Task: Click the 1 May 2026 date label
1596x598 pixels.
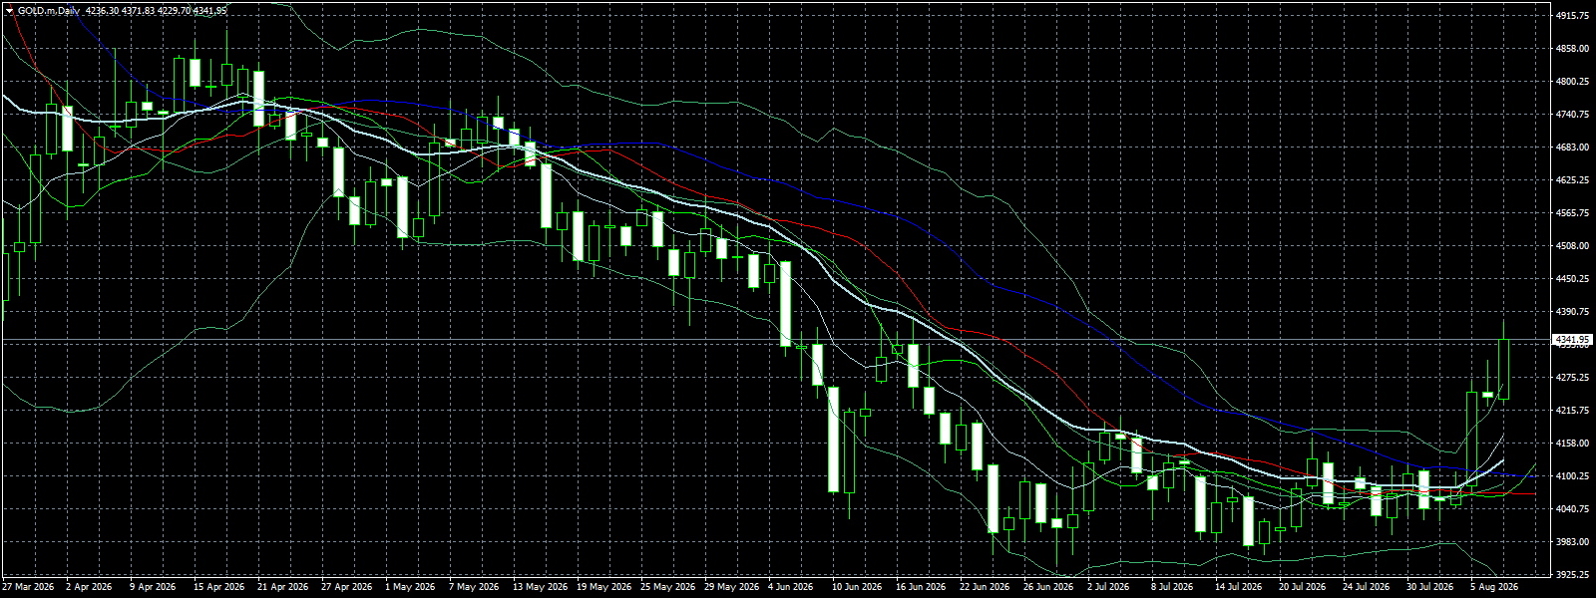Action: pyautogui.click(x=410, y=587)
